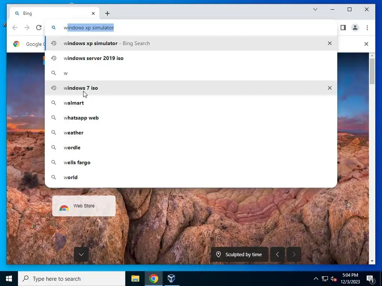Screen dimensions: 382x286
Task: Select 'windows 7 iso' history suggestion
Action: (191, 88)
